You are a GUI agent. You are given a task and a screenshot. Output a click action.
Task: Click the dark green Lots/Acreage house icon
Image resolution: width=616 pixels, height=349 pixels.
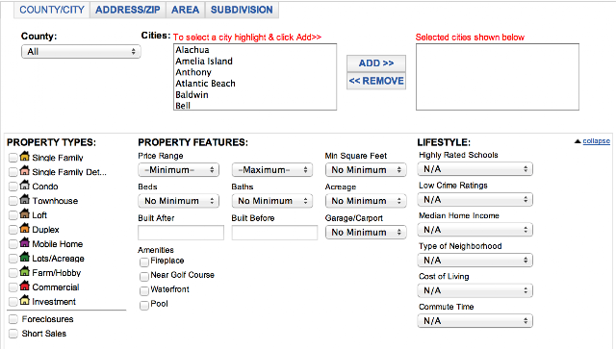click(x=25, y=257)
